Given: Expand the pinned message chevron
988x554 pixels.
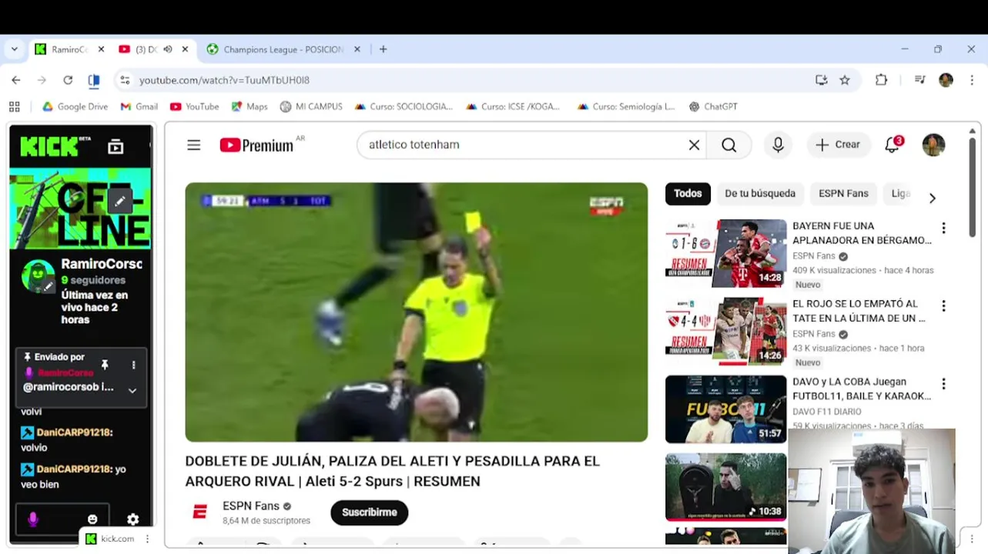Looking at the screenshot, I should 132,390.
